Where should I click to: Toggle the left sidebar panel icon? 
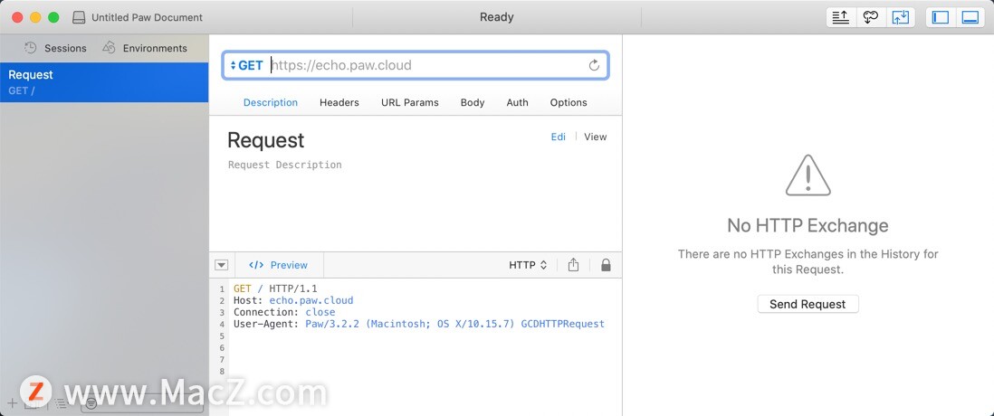point(941,17)
